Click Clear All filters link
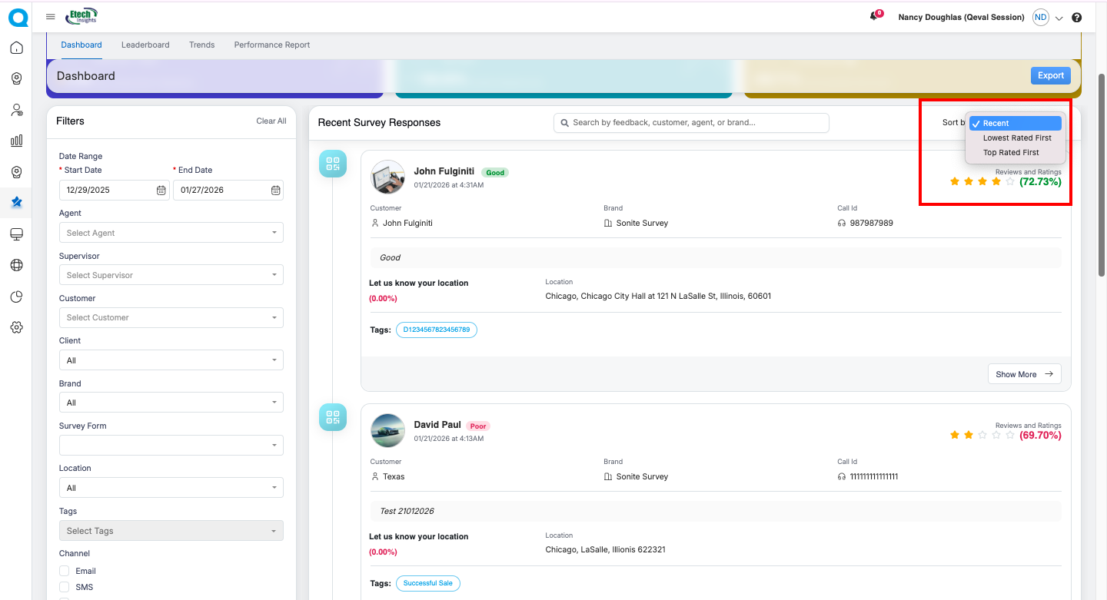This screenshot has height=600, width=1107. tap(271, 121)
